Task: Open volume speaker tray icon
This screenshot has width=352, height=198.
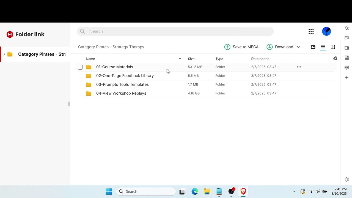Action: coord(318,191)
